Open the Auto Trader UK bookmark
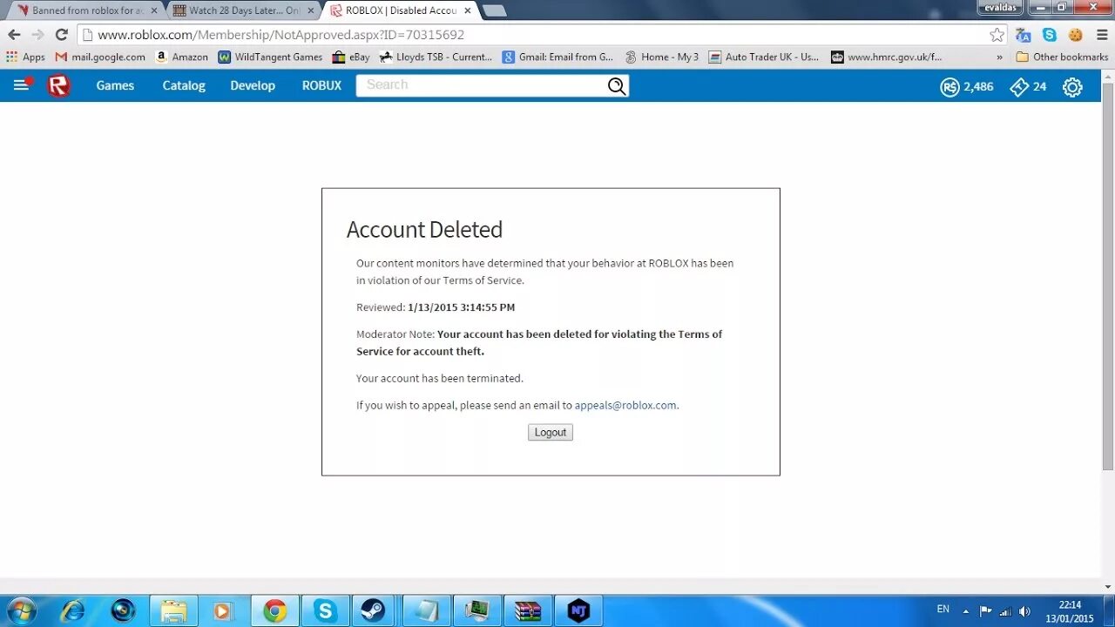 click(x=764, y=57)
